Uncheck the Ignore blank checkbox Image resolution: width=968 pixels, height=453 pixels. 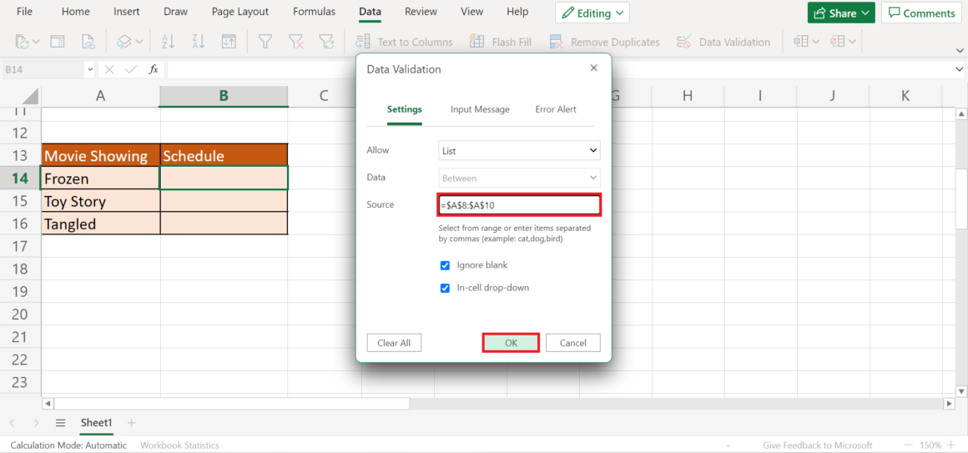click(x=445, y=265)
